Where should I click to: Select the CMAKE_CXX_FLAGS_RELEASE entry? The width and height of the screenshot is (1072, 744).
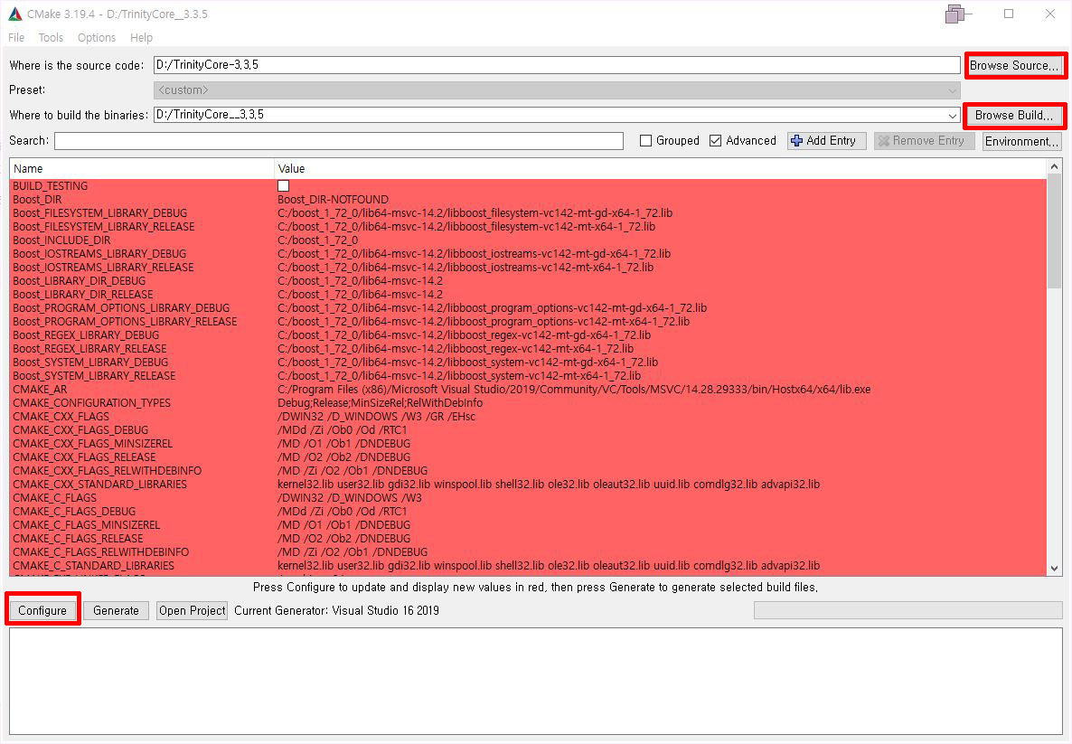84,457
